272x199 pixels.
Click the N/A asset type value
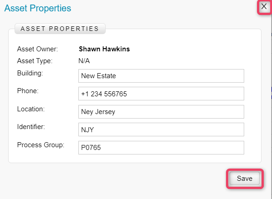point(84,61)
